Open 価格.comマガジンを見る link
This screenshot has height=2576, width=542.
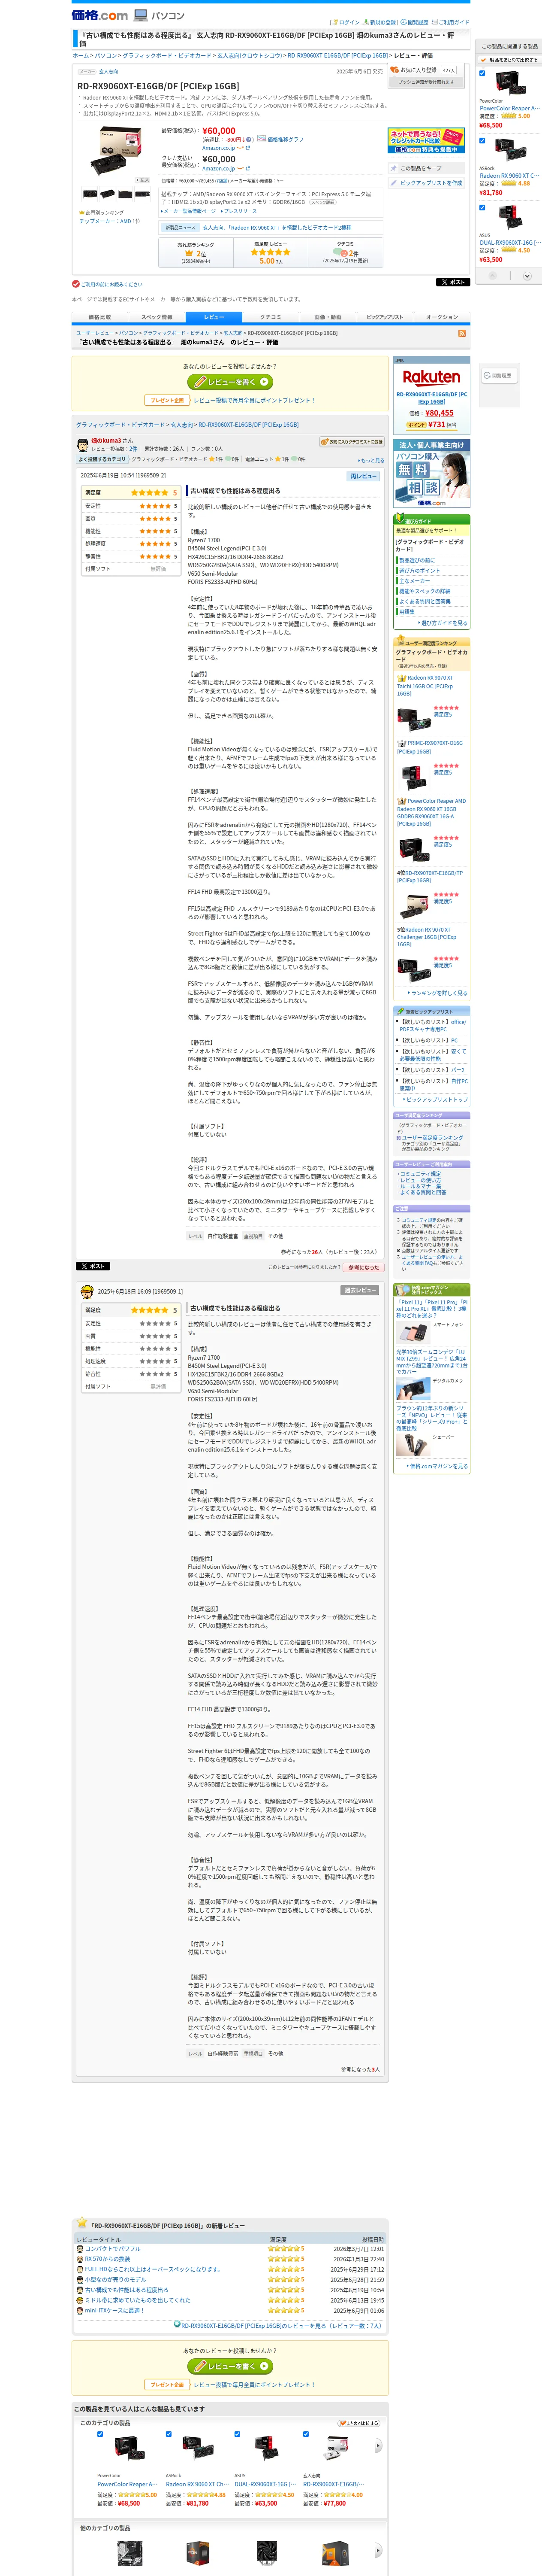pos(438,1466)
